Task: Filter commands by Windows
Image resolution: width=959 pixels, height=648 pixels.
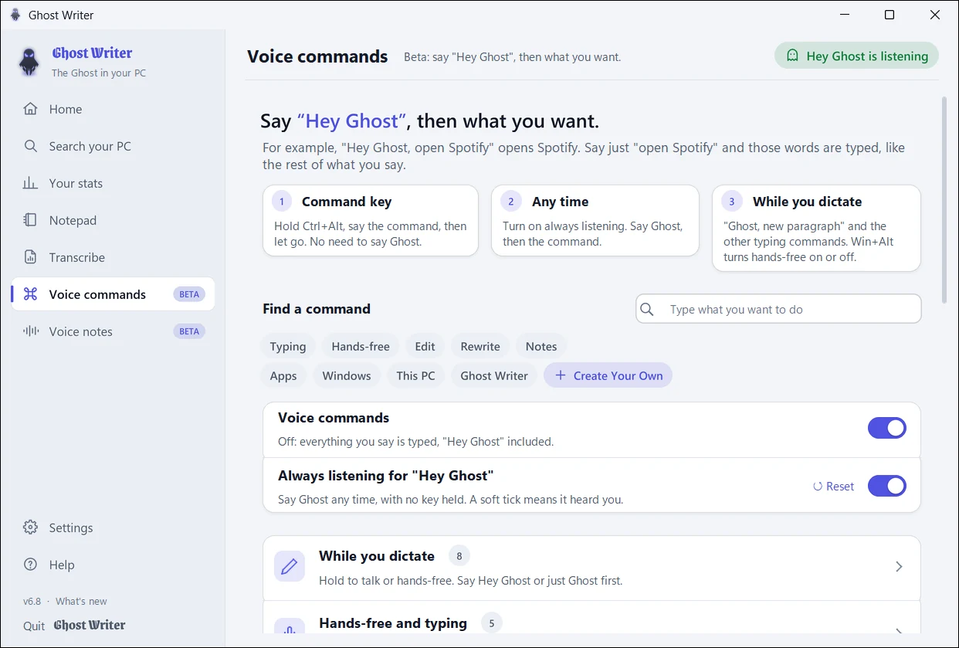Action: [347, 375]
